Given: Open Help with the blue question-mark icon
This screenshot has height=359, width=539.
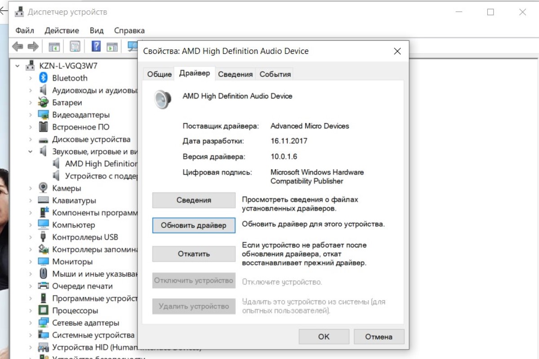Looking at the screenshot, I should [96, 46].
